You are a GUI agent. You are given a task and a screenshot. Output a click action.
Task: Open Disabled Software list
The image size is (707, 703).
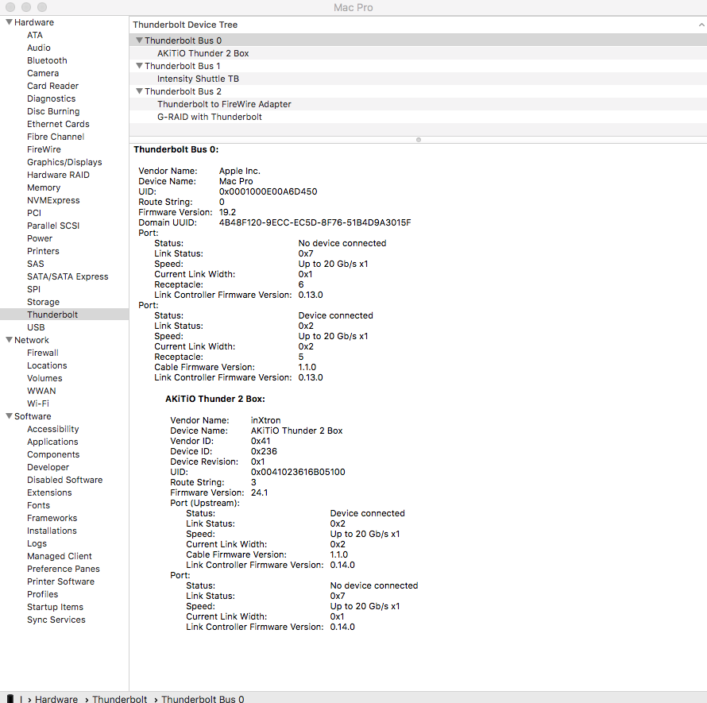pyautogui.click(x=64, y=480)
